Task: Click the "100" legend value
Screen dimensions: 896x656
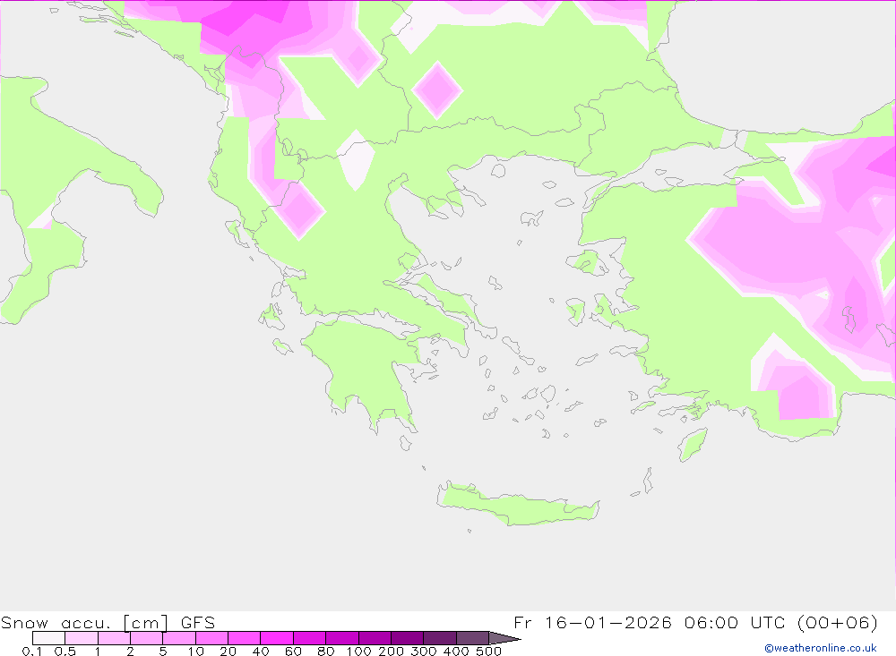Action: (358, 651)
